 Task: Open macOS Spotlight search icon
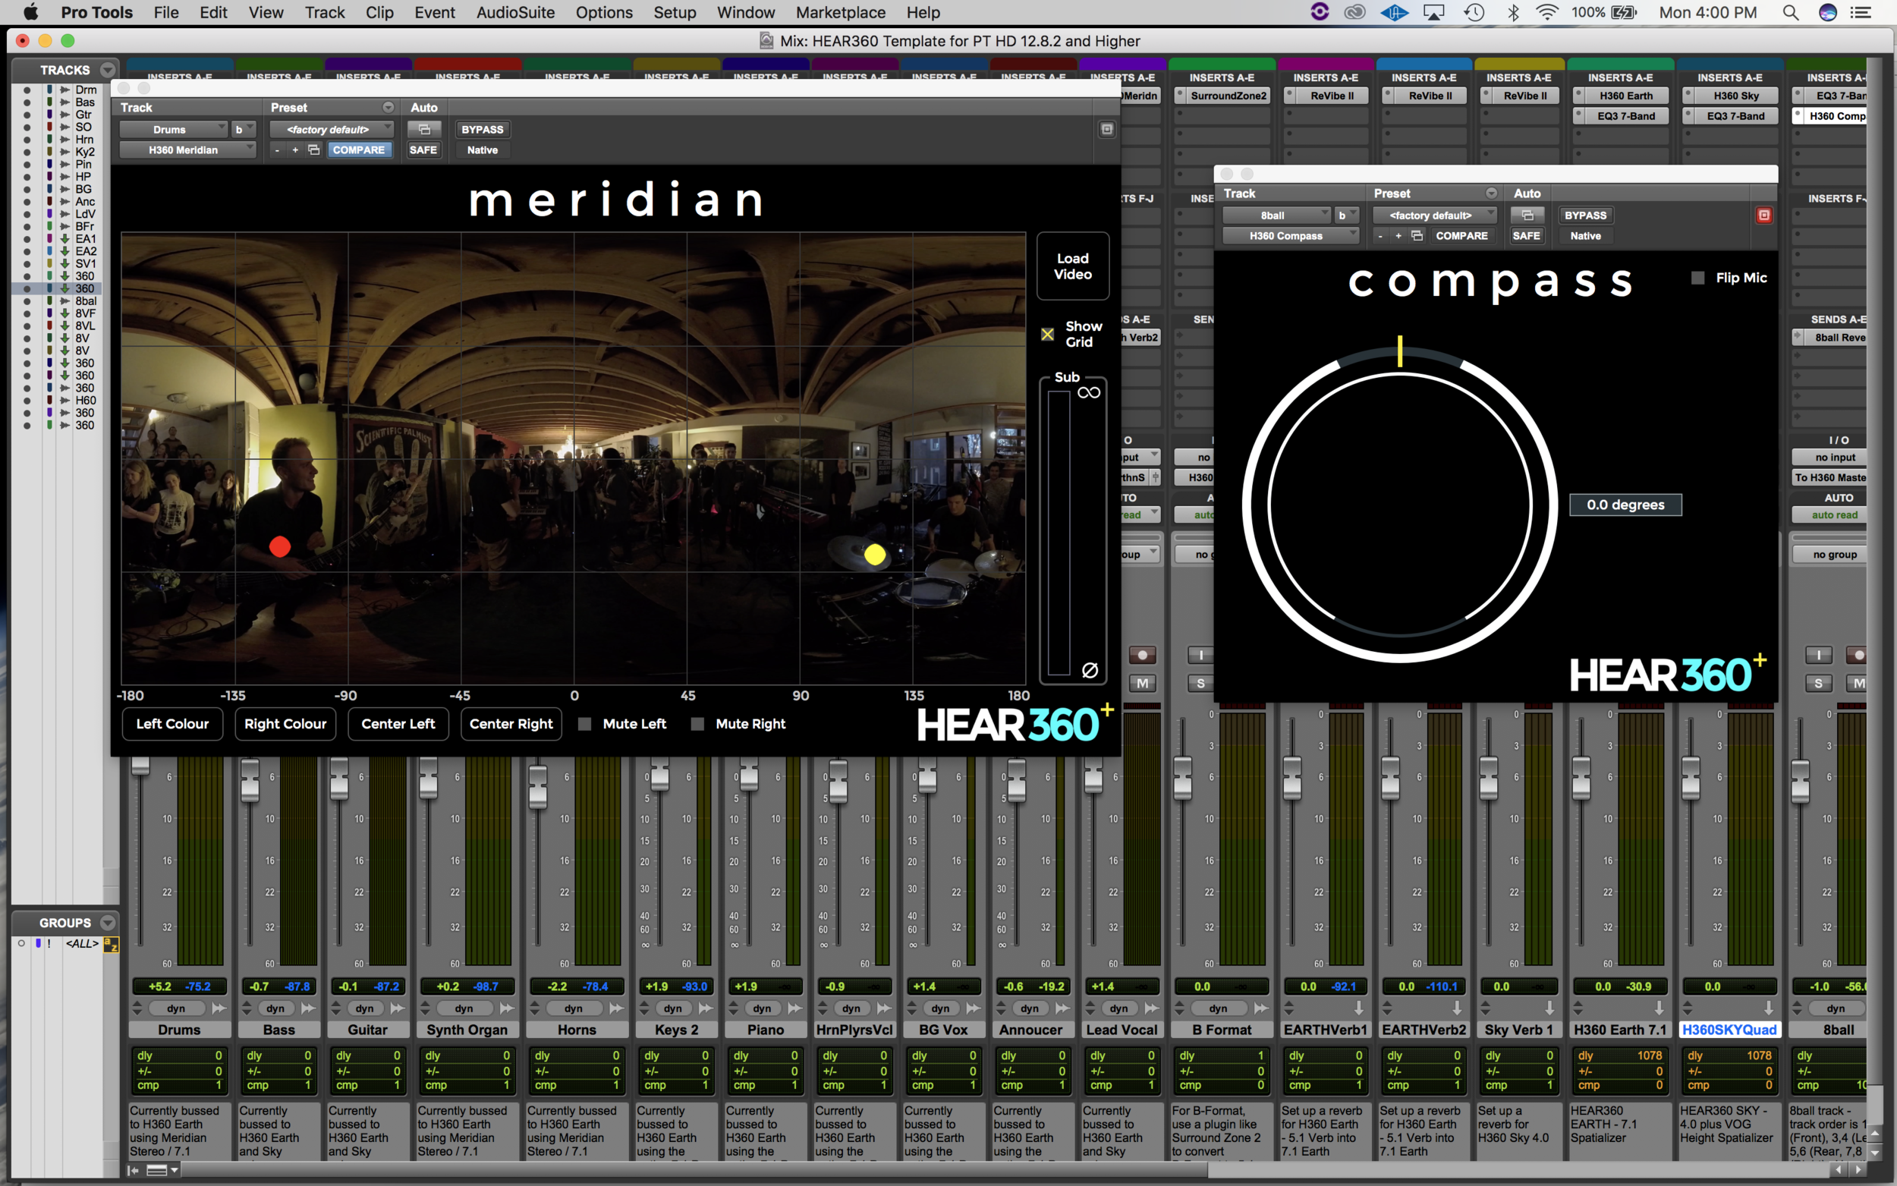(1790, 13)
